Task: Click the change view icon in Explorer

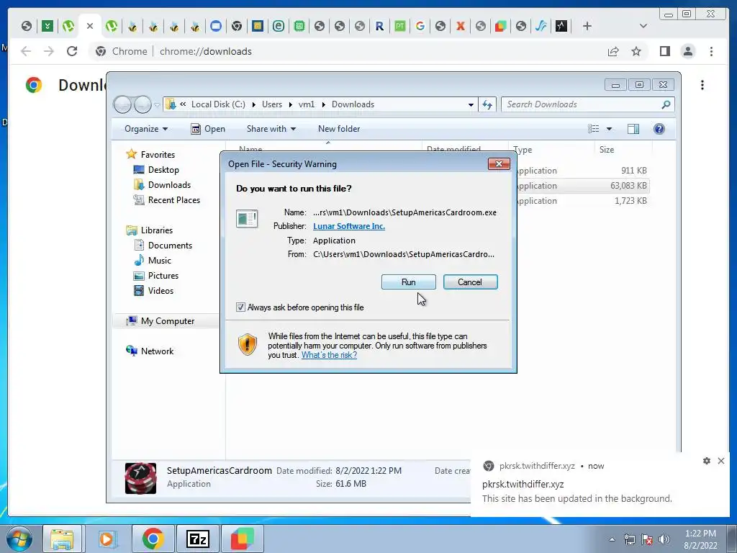Action: coord(594,129)
